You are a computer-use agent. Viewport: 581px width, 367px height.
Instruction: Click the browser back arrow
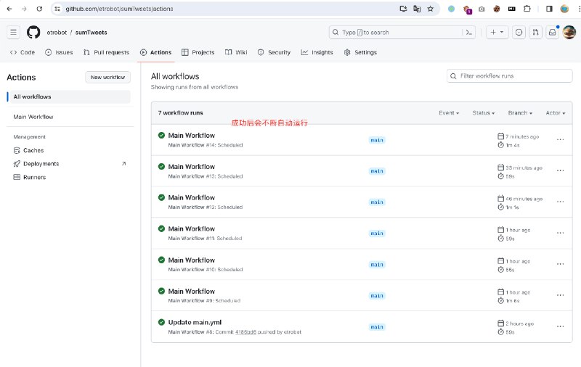[9, 9]
